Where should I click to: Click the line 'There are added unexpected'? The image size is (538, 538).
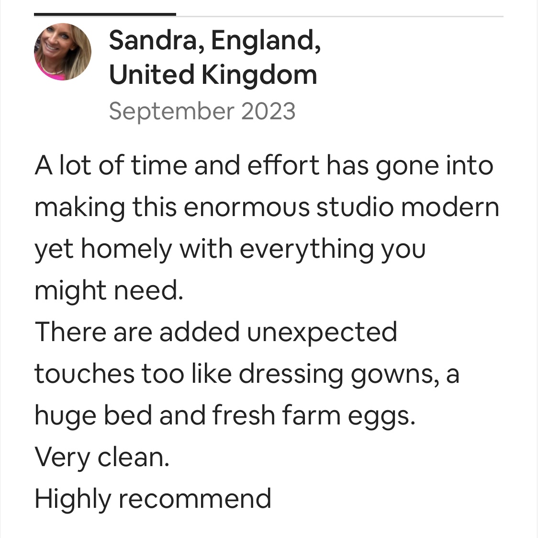pos(216,332)
